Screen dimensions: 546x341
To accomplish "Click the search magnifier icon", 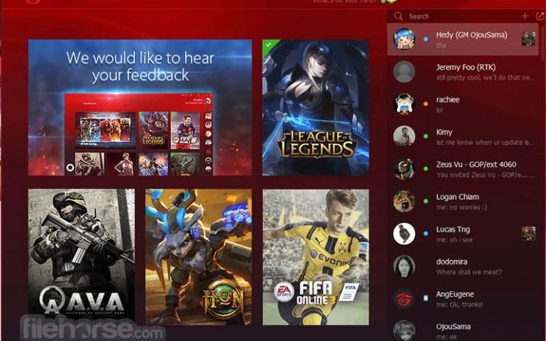I will point(399,16).
